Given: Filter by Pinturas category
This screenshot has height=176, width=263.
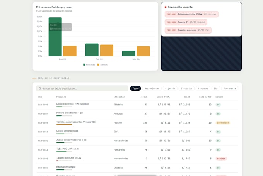Looking at the screenshot, I should (x=203, y=88).
